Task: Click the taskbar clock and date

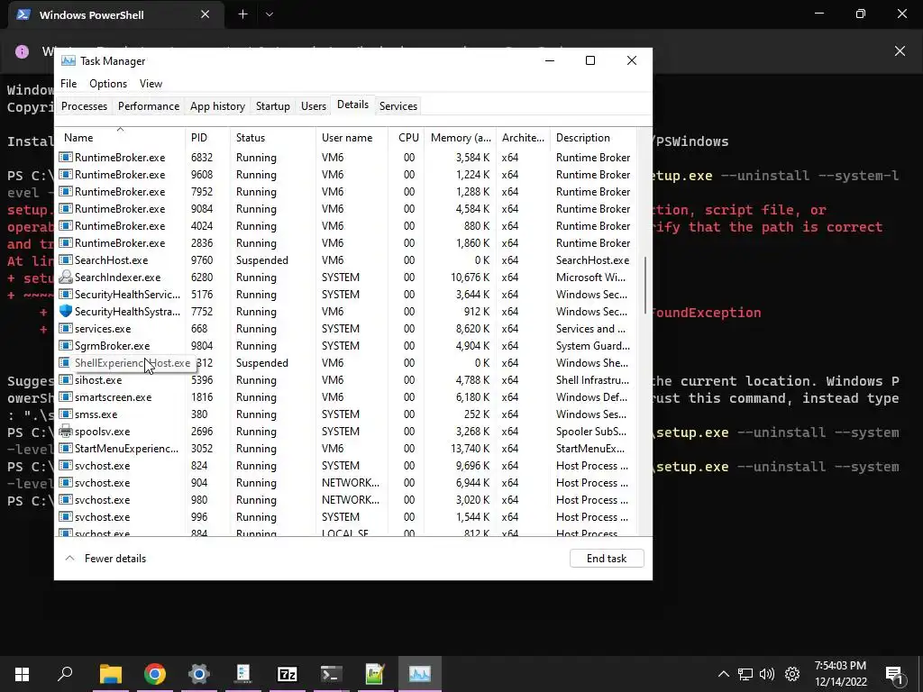Action: click(841, 674)
